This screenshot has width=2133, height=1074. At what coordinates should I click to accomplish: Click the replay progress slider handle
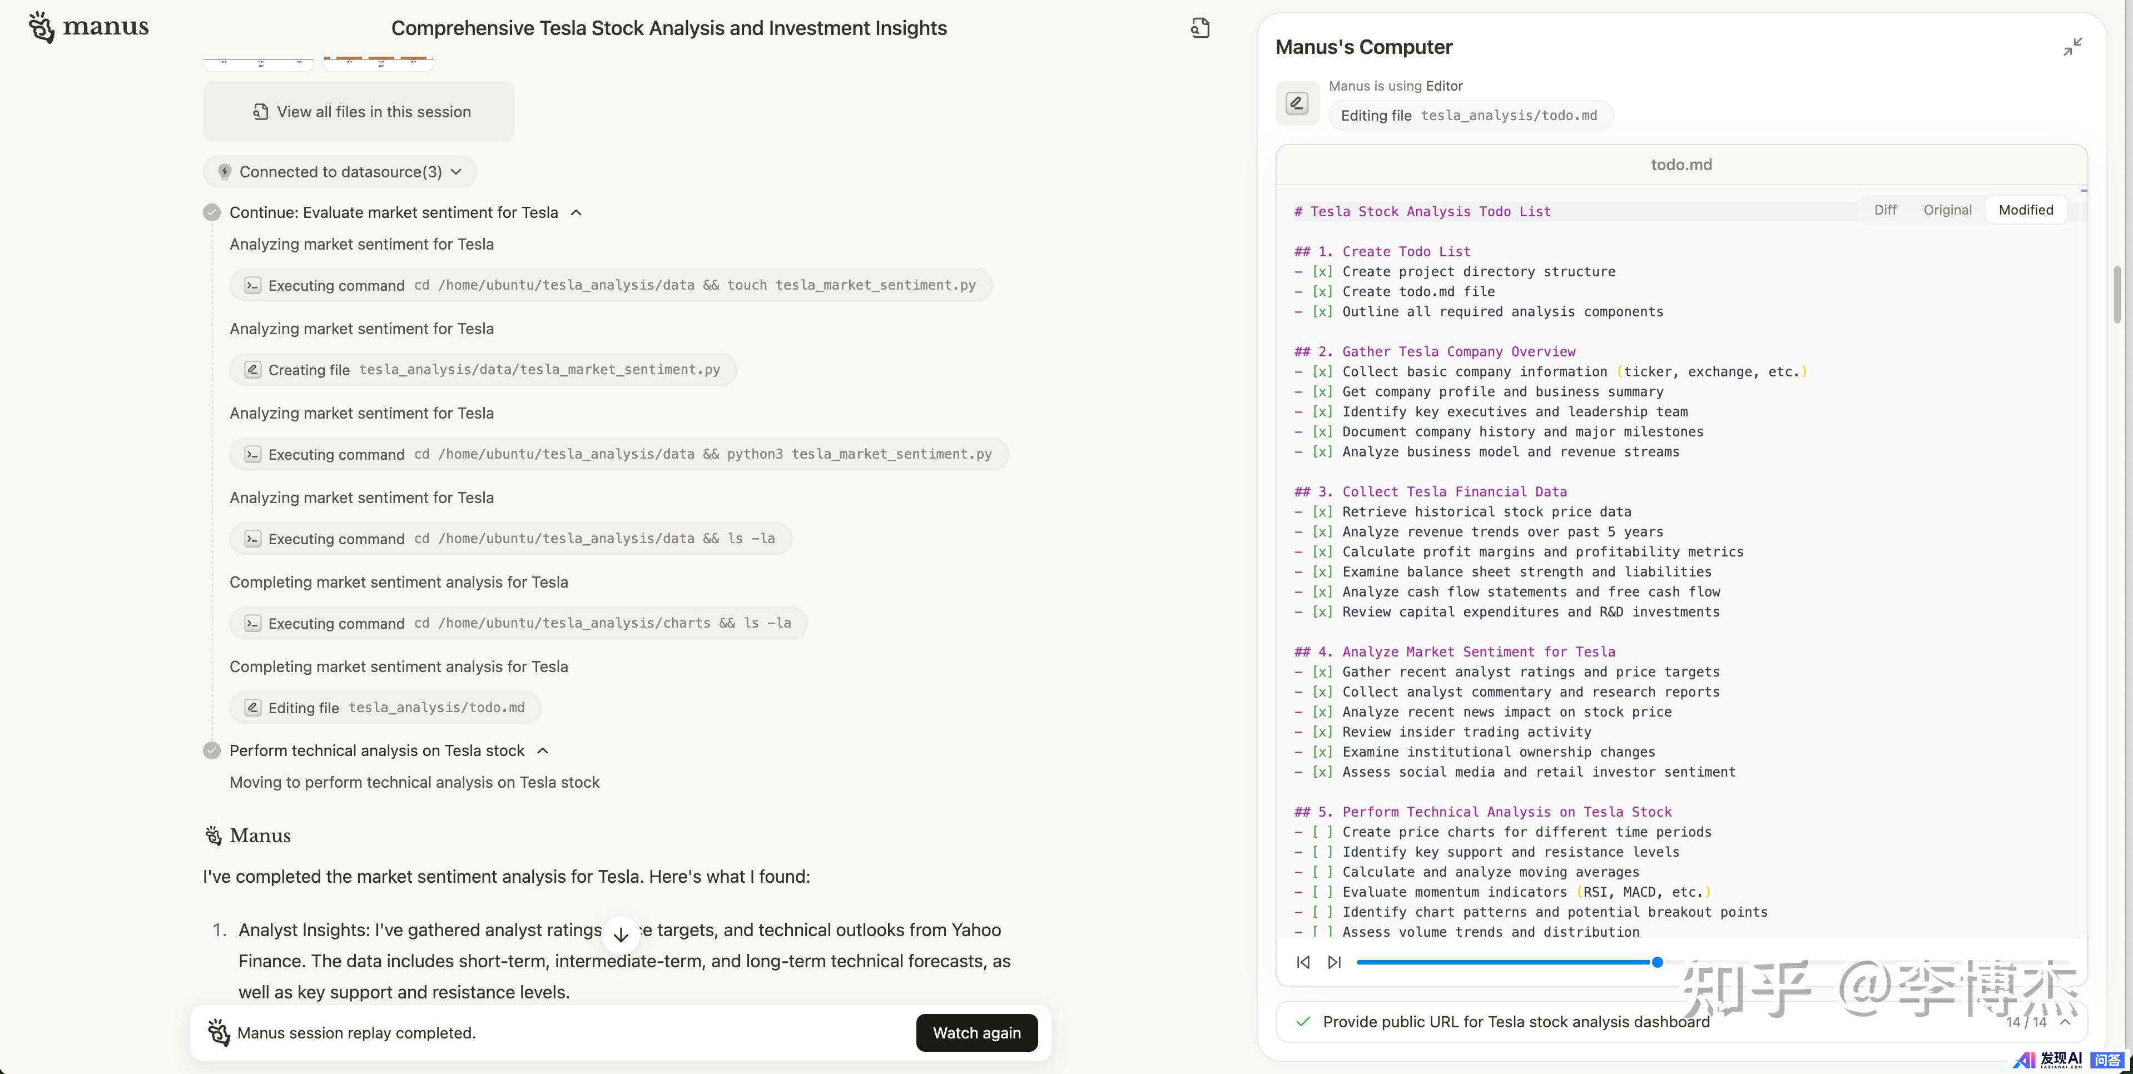(1657, 962)
